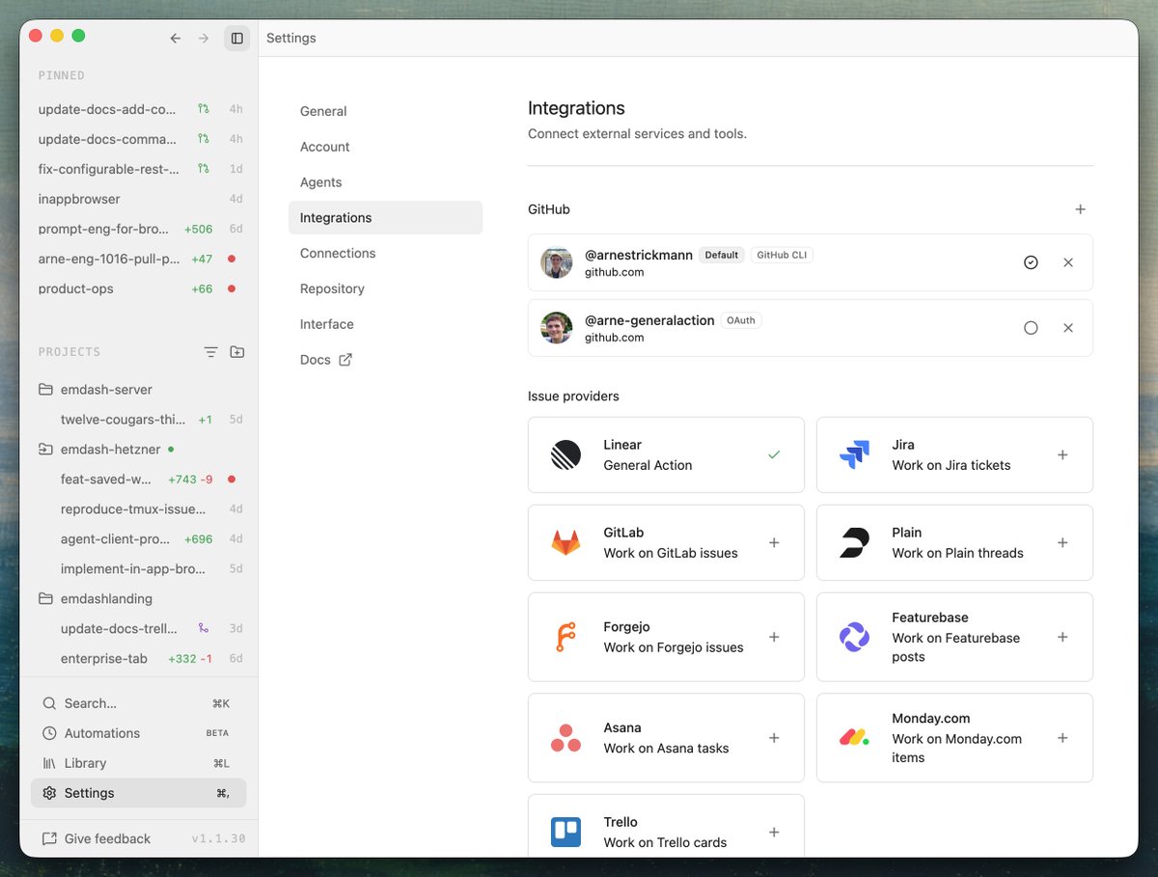Screen dimensions: 1158x877
Task: Open task enterprise-tab
Action: [139, 659]
